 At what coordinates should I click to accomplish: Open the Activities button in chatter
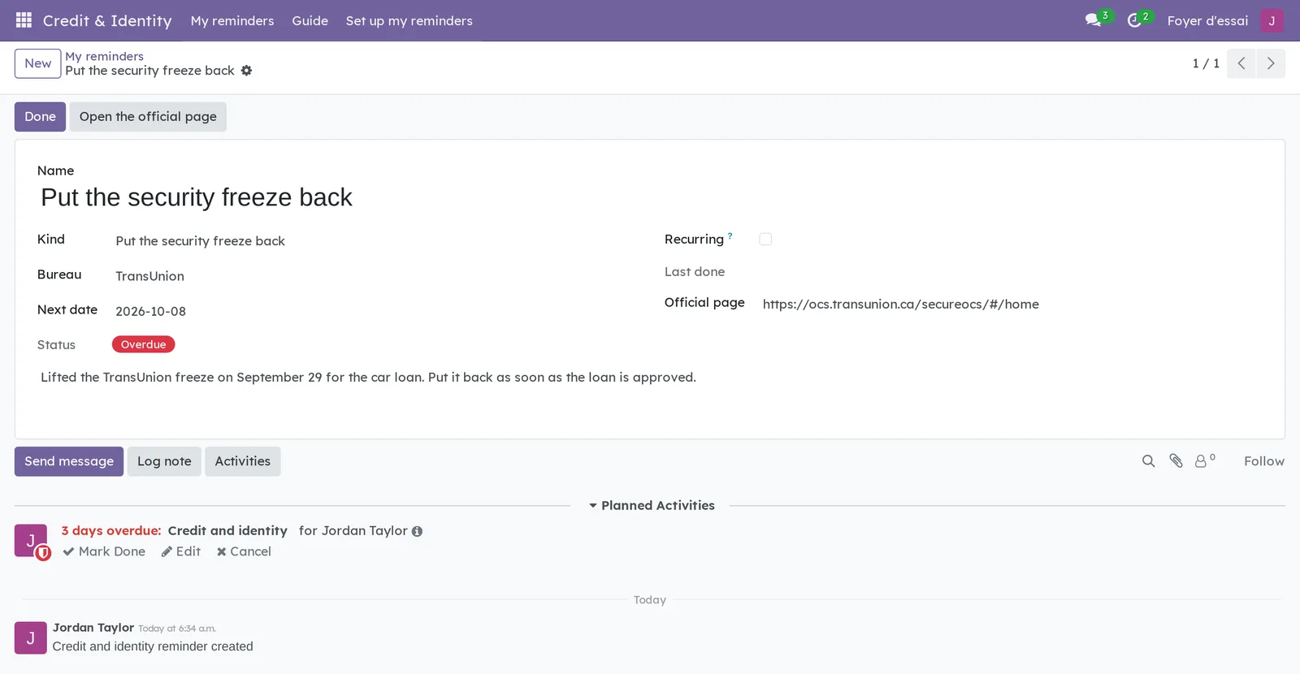(x=243, y=461)
